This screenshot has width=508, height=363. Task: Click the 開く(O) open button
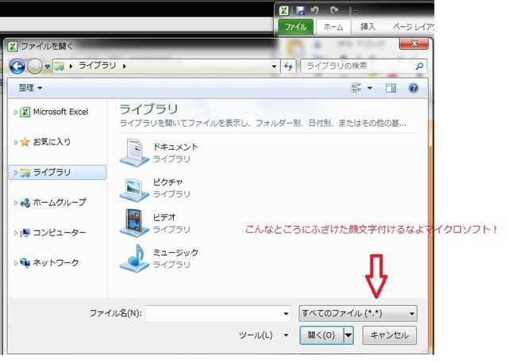[x=321, y=335]
